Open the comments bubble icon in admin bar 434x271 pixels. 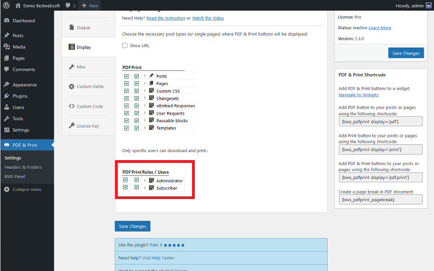click(x=68, y=5)
